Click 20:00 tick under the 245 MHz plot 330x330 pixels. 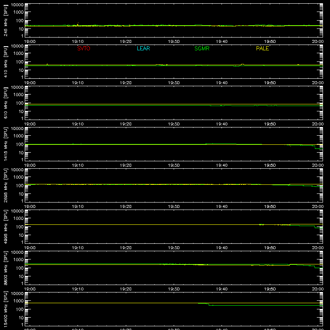(318, 42)
